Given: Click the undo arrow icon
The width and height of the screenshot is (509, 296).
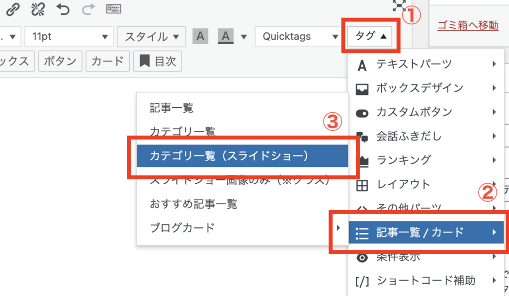Looking at the screenshot, I should [x=63, y=8].
